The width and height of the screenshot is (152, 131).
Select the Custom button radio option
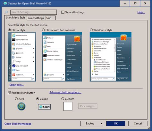point(63,99)
